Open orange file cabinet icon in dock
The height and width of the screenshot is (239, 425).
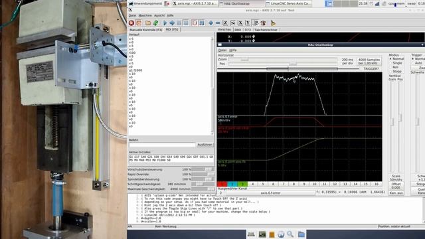tap(272, 234)
